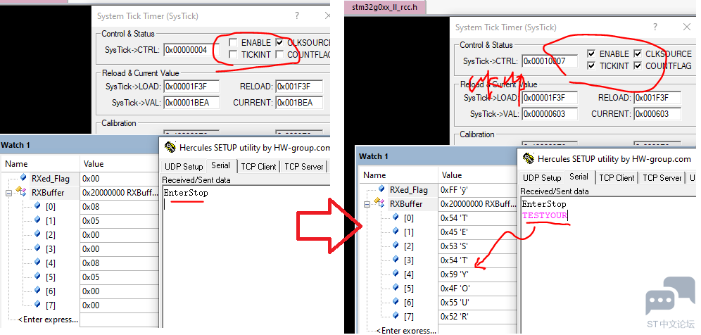Collapse RXBuffer in right Watch 1

tap(367, 204)
